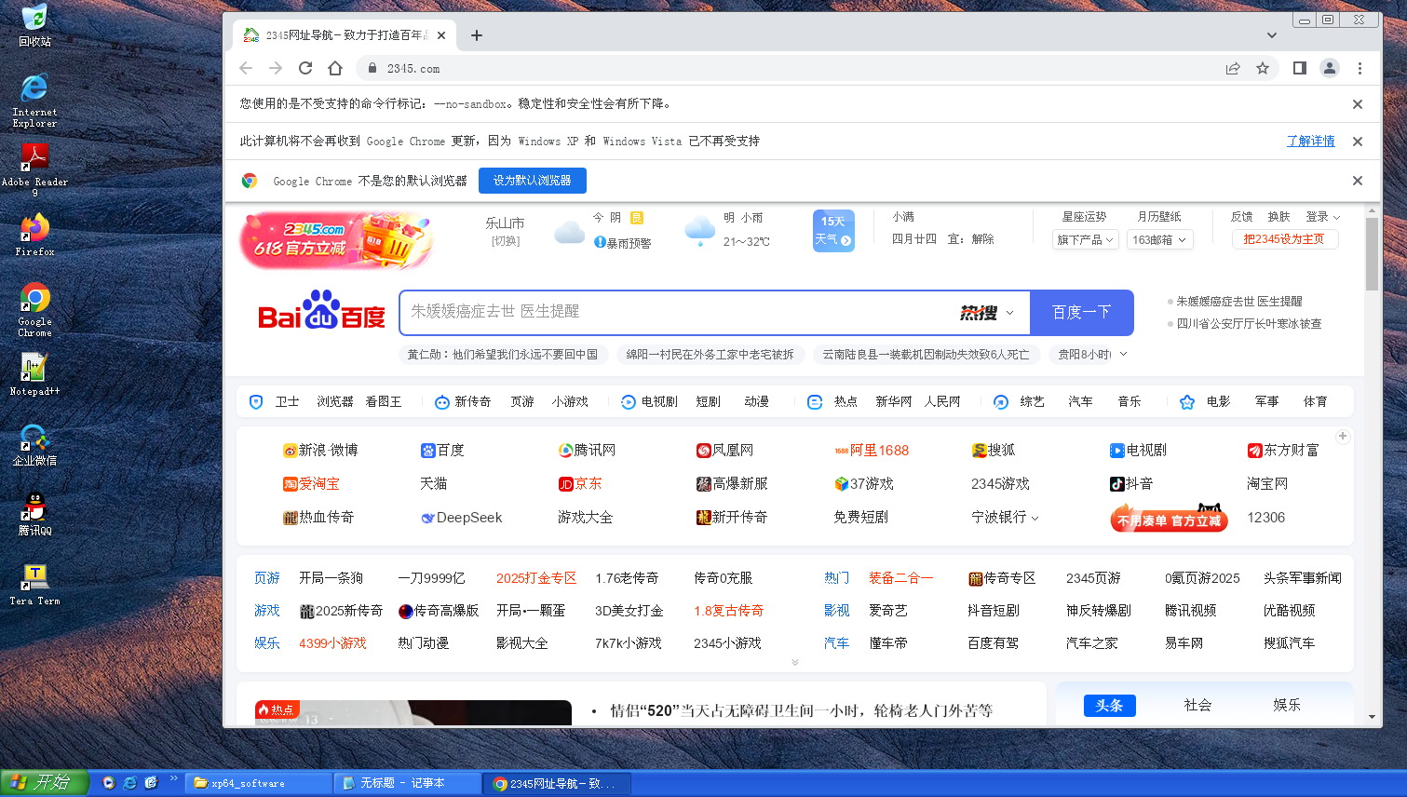
Task: Click the Chrome forward arrow
Action: coord(276,68)
